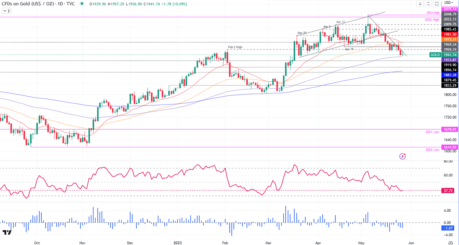459x245 pixels.
Task: Expand the price scale options on GOLD label
Action: (x=434, y=55)
